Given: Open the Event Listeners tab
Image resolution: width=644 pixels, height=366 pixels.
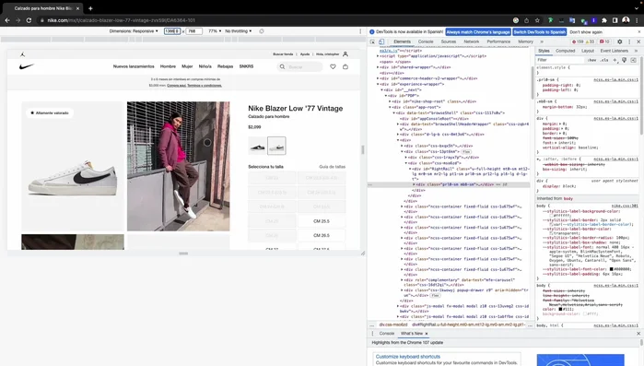Looking at the screenshot, I should [x=614, y=51].
